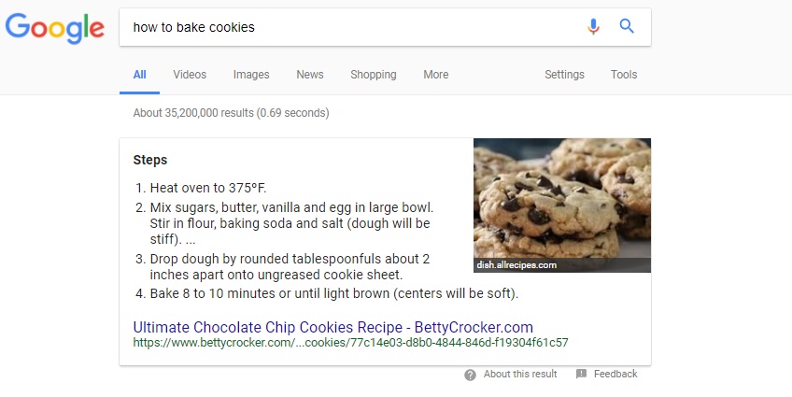Select the All results tab

pos(139,74)
